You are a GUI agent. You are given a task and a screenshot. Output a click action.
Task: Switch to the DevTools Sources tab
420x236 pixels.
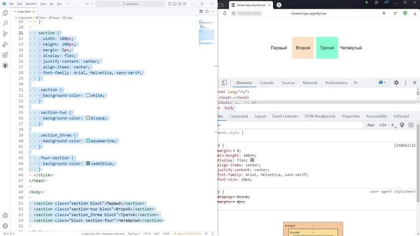(288, 83)
